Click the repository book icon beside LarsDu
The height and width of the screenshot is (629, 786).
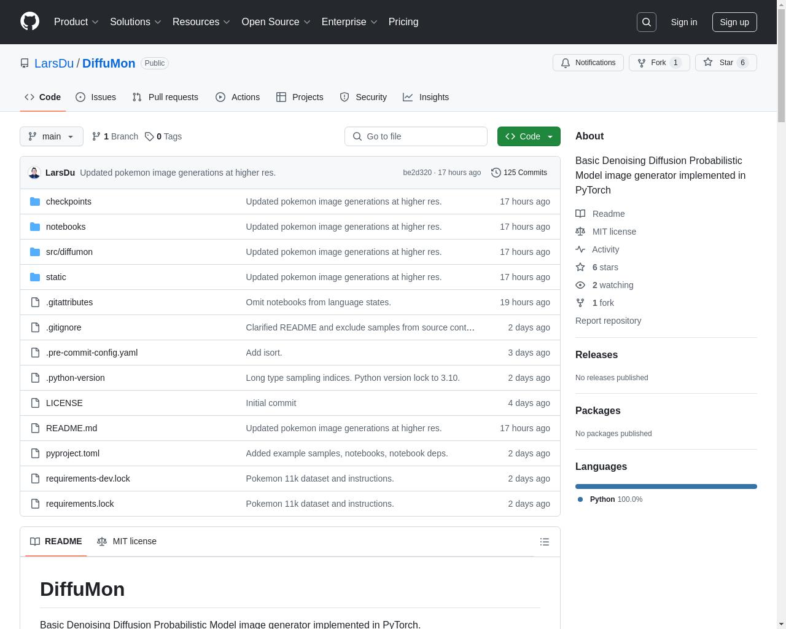(x=25, y=63)
